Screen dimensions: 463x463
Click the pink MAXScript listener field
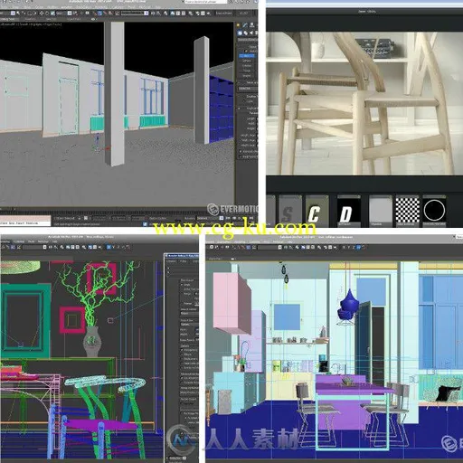25,218
